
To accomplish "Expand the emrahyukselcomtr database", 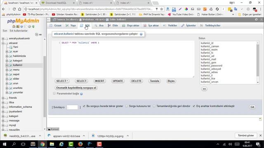I will (x=3, y=39).
